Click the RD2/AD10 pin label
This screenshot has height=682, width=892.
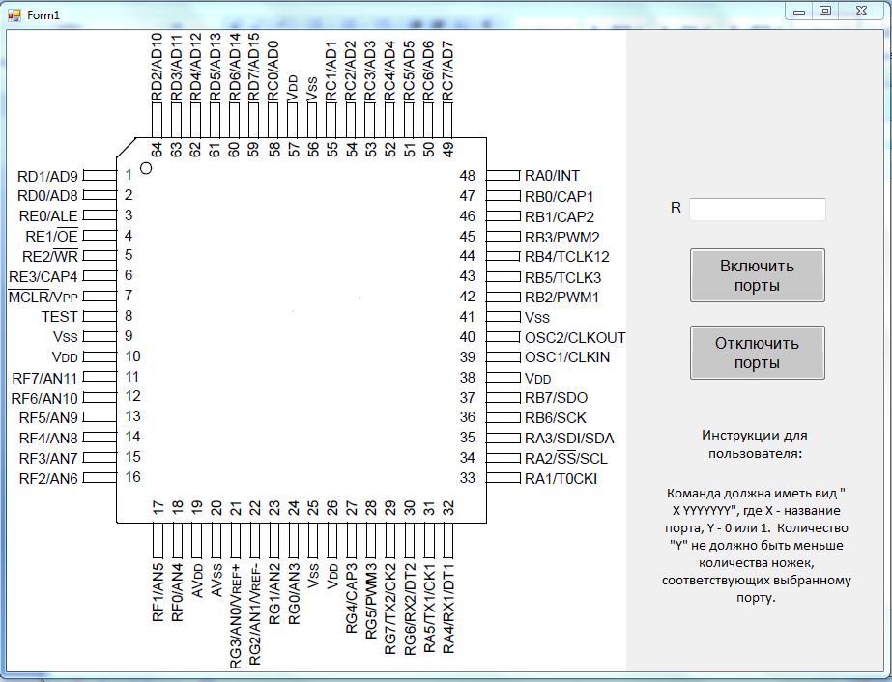click(x=157, y=67)
